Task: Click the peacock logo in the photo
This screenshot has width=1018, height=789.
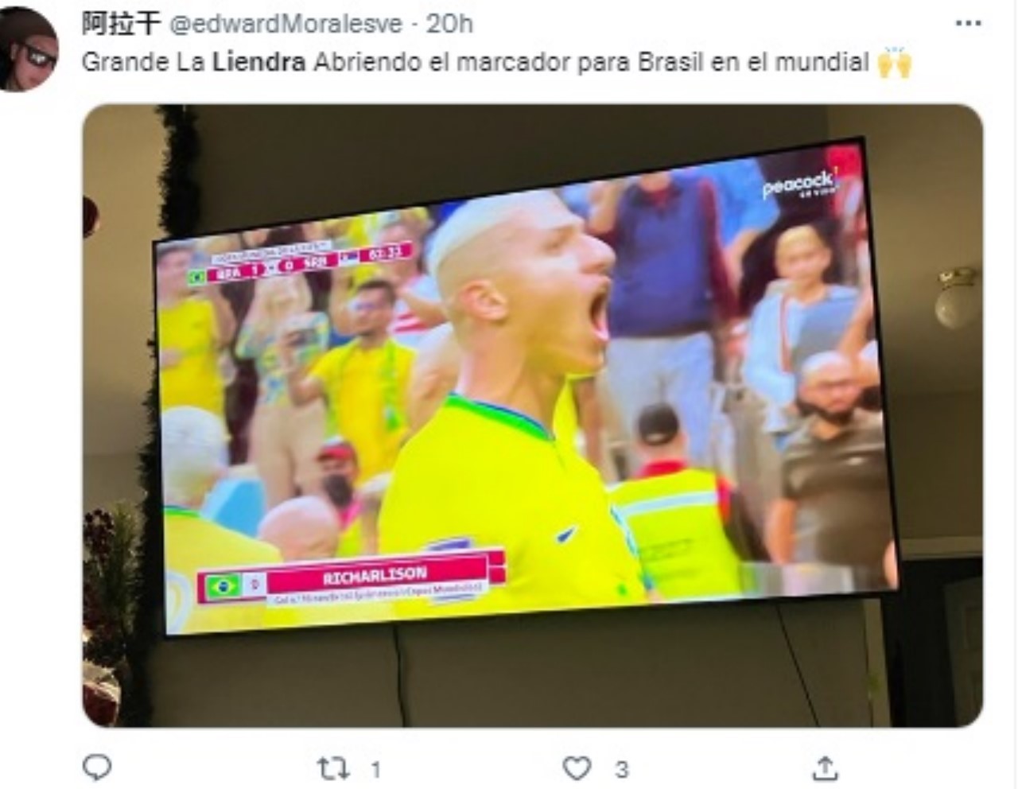Action: click(x=798, y=185)
